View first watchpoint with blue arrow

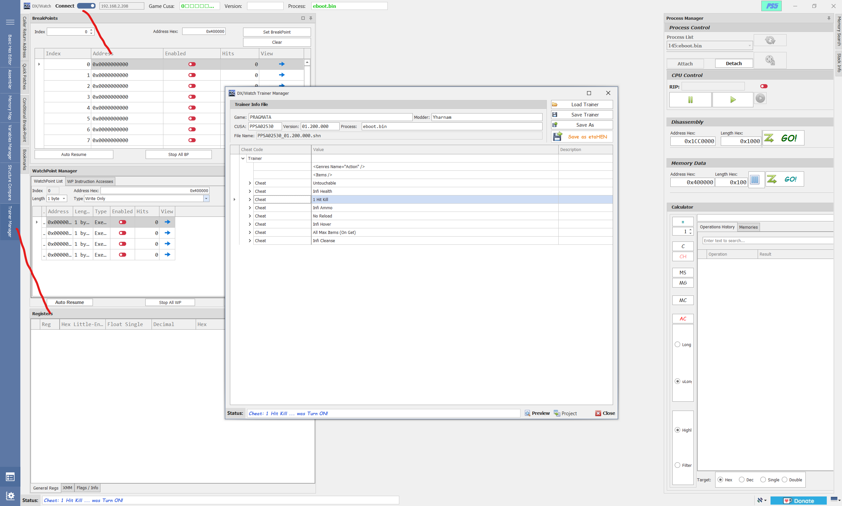pyautogui.click(x=167, y=222)
